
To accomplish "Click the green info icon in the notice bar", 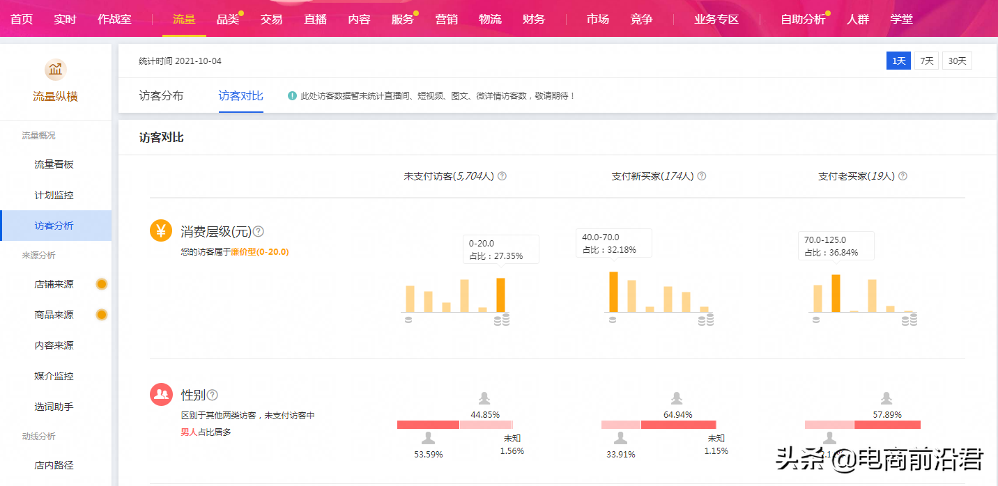I will tap(292, 95).
